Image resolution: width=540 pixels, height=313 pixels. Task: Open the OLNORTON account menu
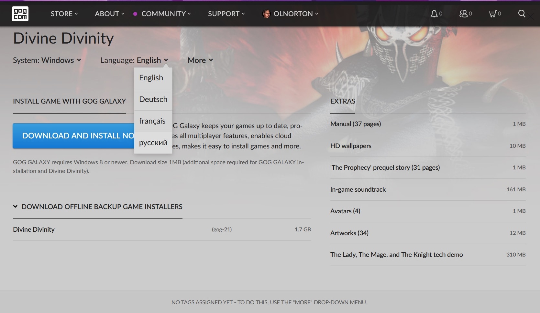click(296, 14)
